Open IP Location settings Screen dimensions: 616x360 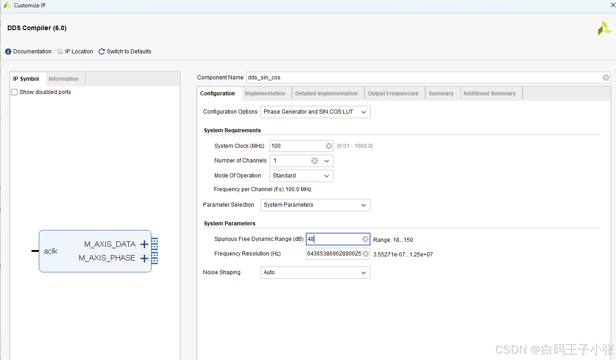tap(75, 52)
